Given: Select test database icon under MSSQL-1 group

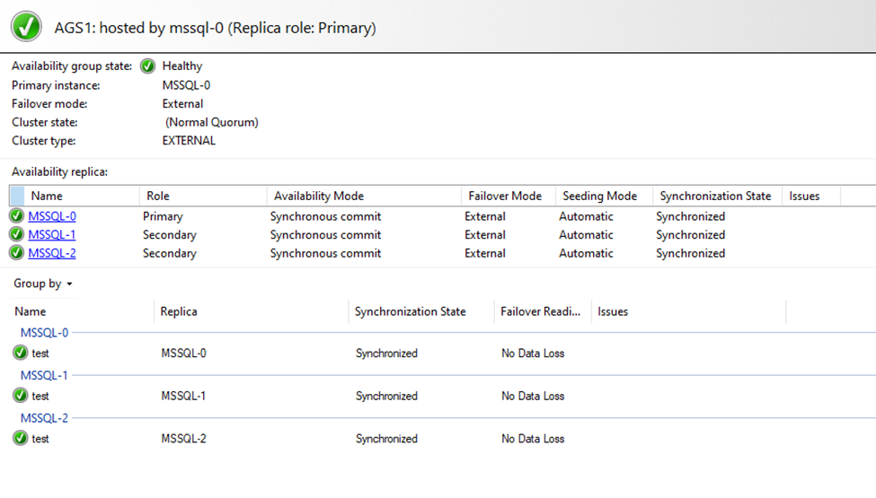Looking at the screenshot, I should (x=21, y=396).
